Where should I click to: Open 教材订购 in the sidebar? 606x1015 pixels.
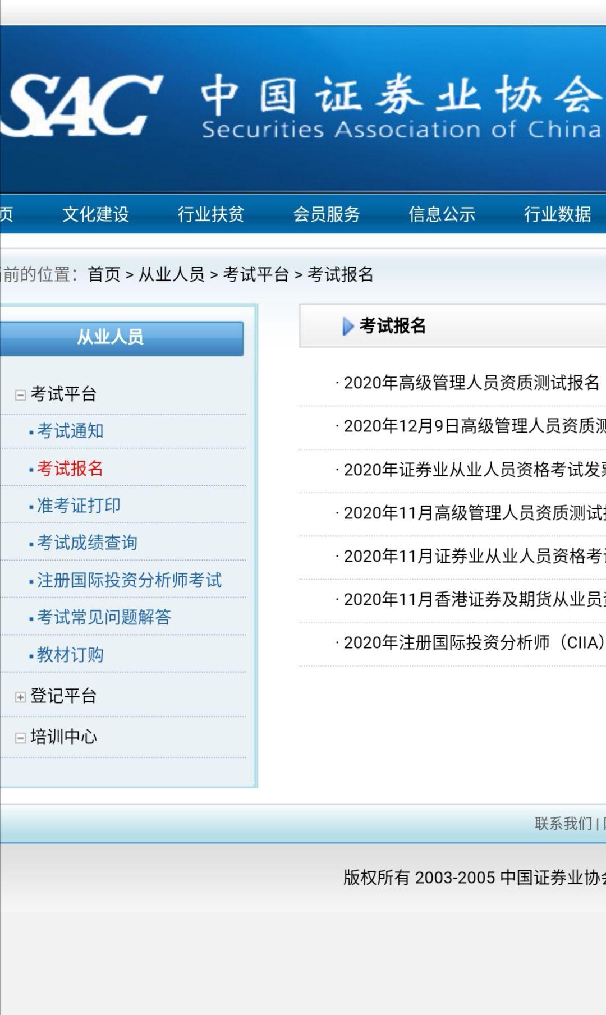70,655
